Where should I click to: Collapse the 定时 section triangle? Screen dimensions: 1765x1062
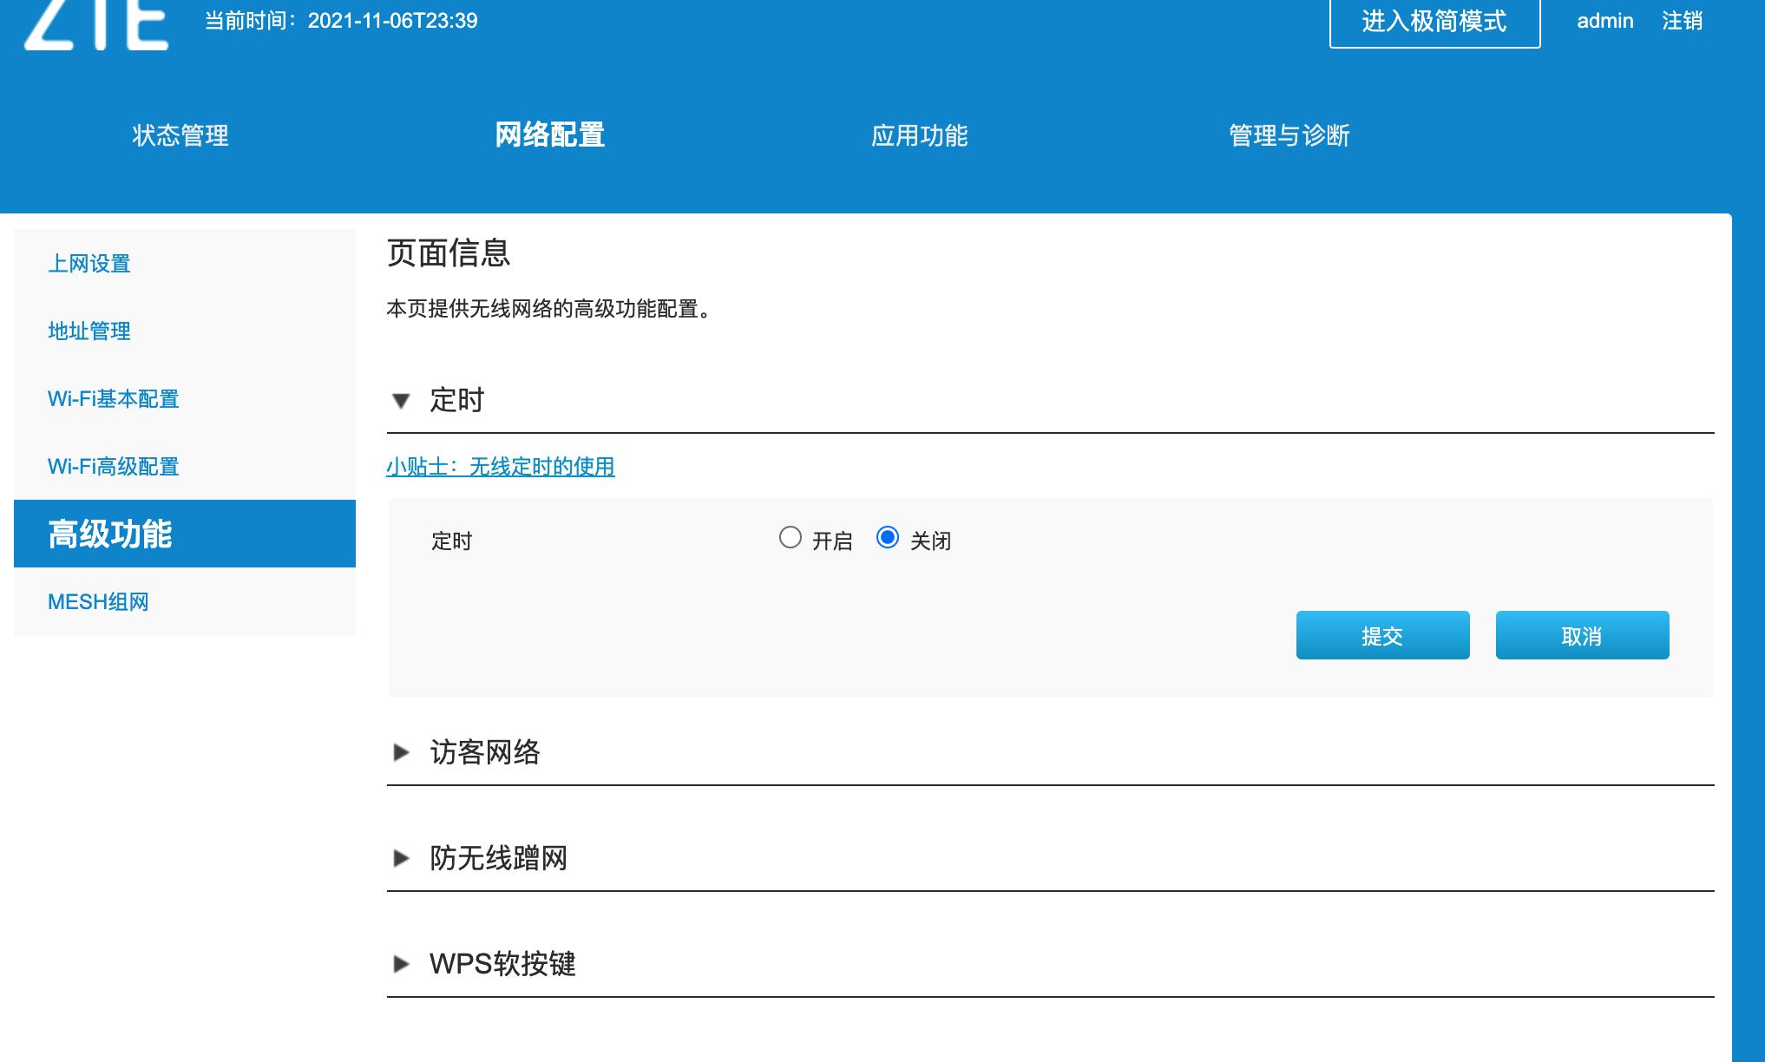402,401
